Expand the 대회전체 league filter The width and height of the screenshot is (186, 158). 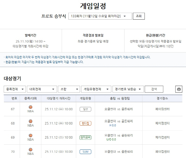(42, 89)
